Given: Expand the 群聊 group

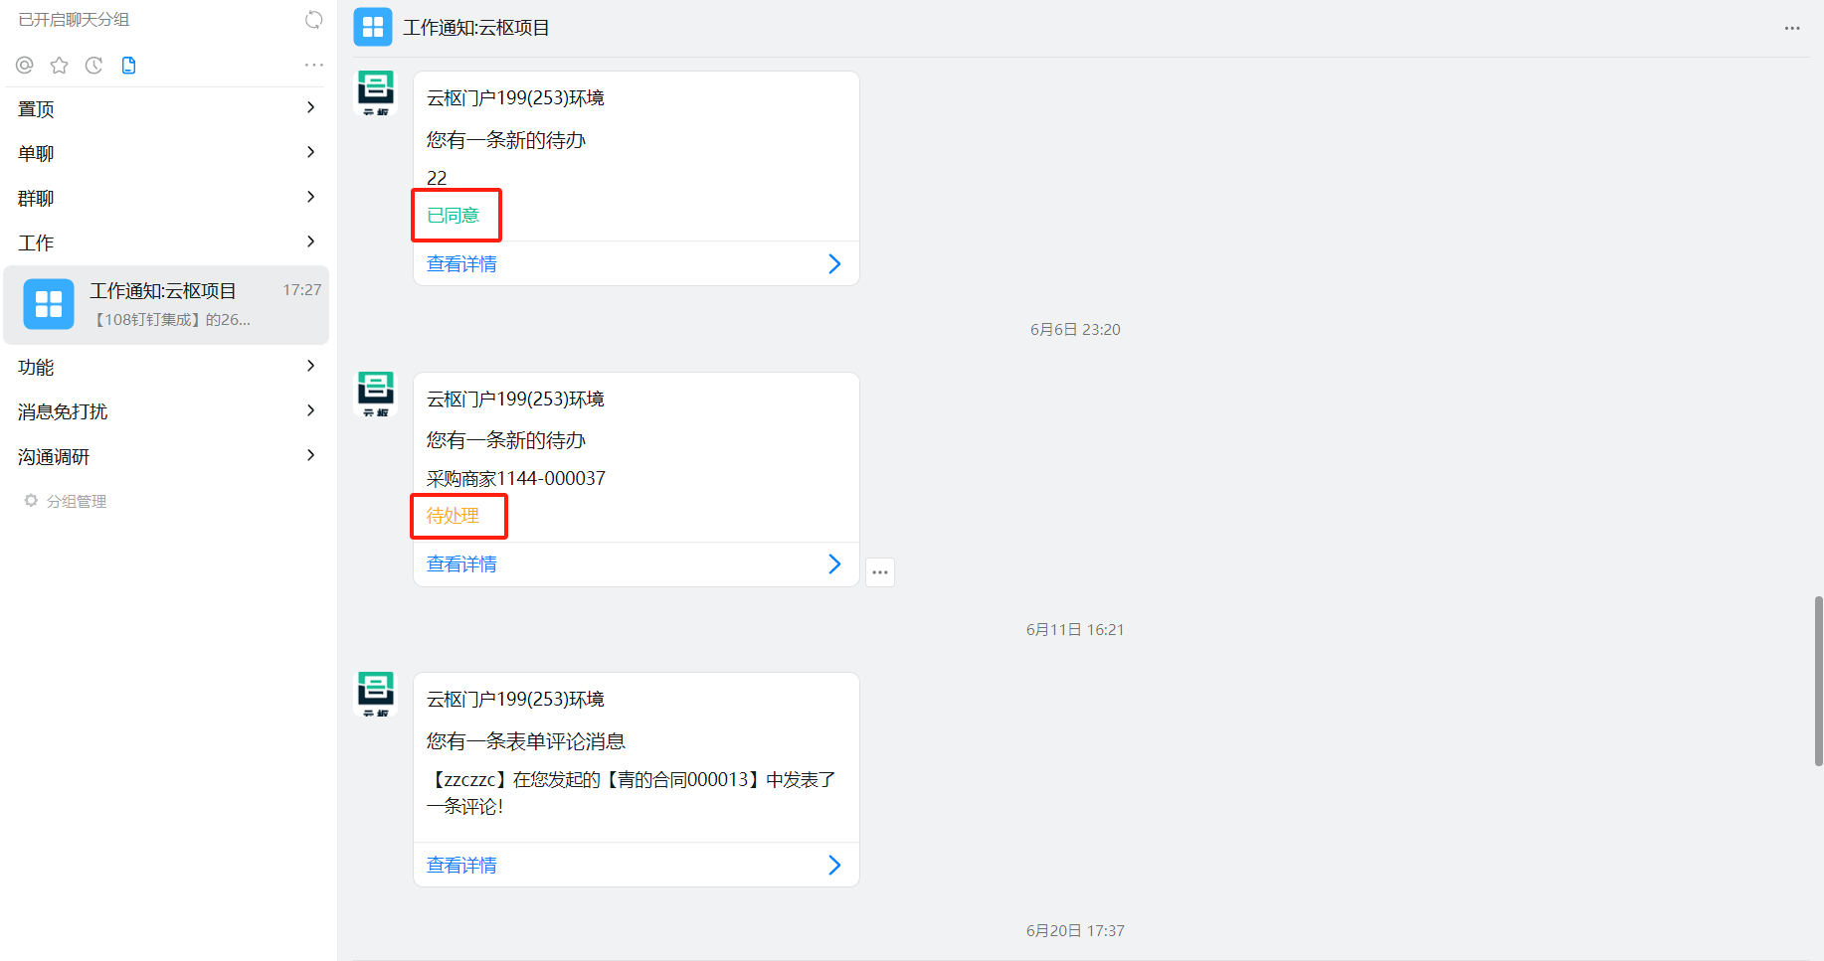Looking at the screenshot, I should click(x=167, y=198).
